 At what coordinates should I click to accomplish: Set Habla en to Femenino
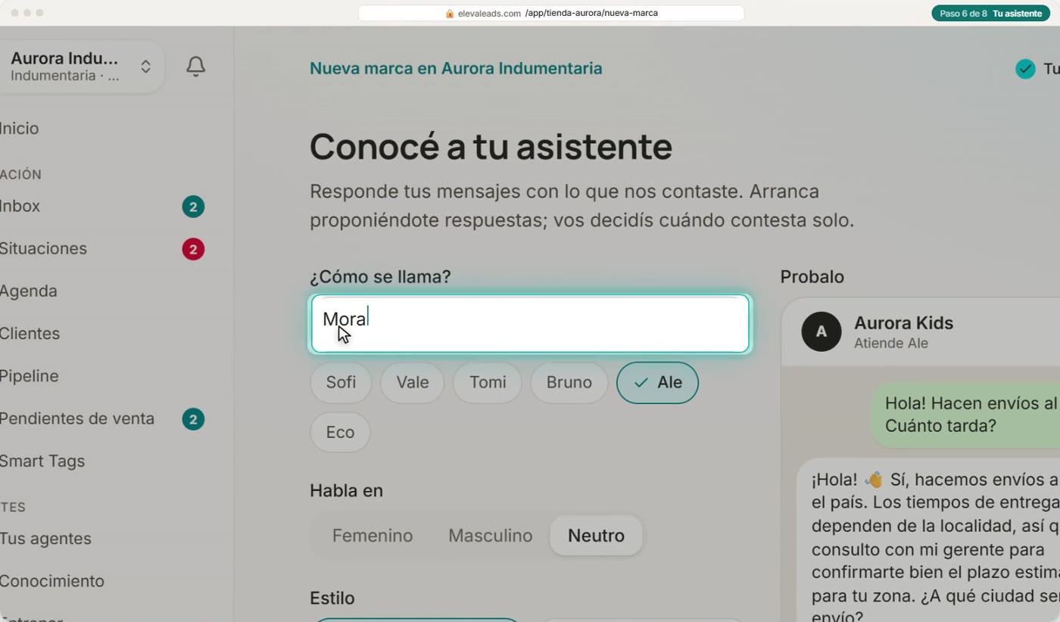tap(373, 536)
